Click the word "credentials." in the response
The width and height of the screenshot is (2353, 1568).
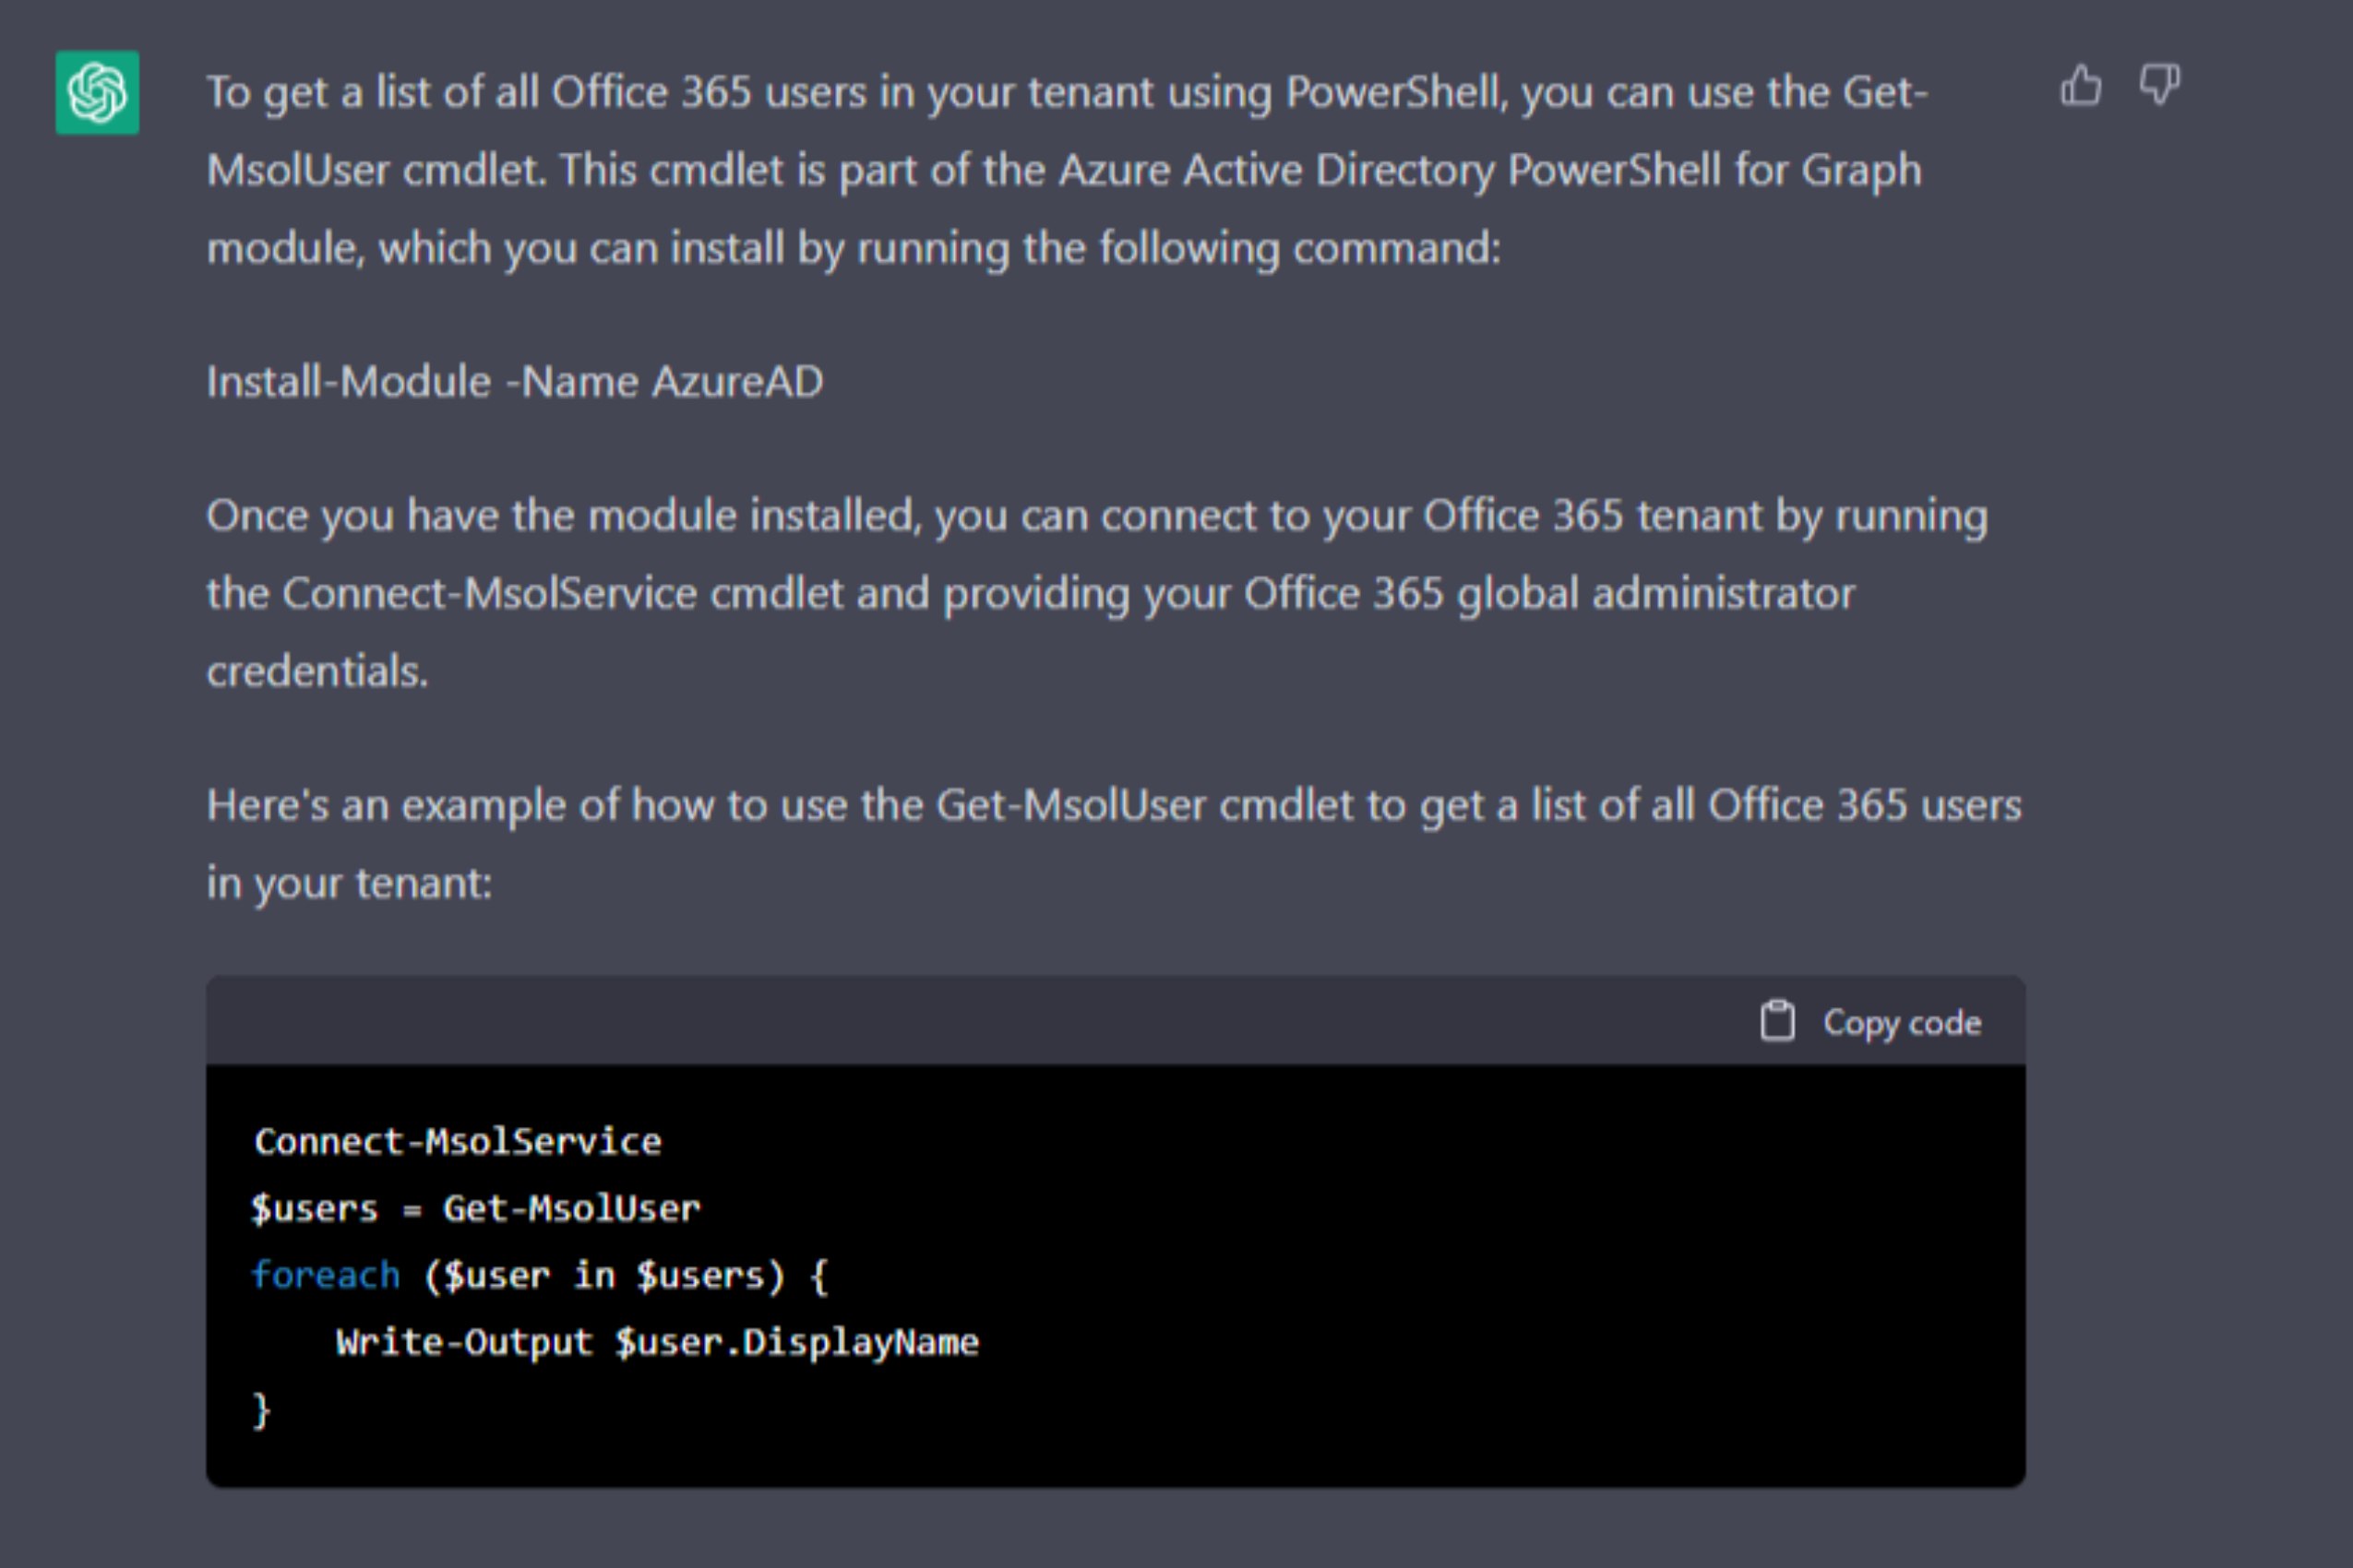317,671
